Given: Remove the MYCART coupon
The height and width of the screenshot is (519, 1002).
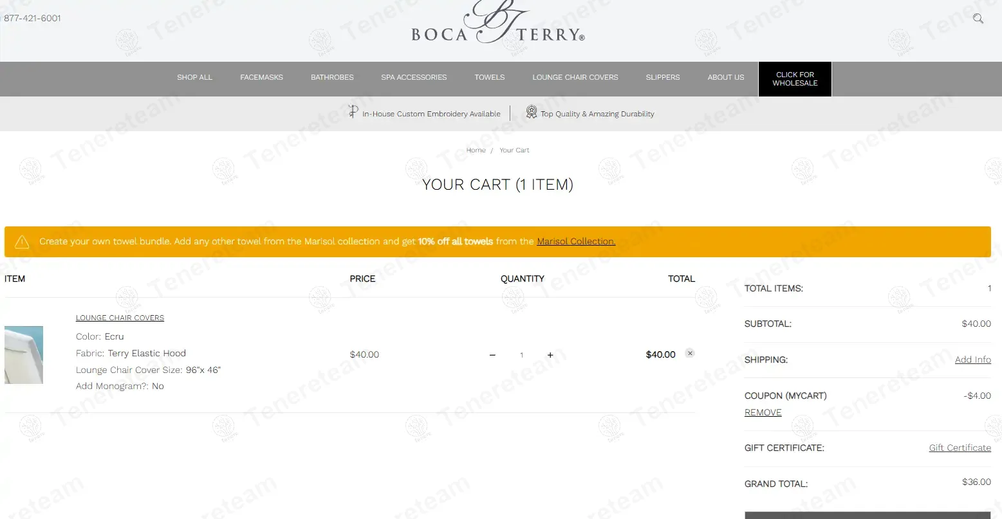Looking at the screenshot, I should pos(763,413).
